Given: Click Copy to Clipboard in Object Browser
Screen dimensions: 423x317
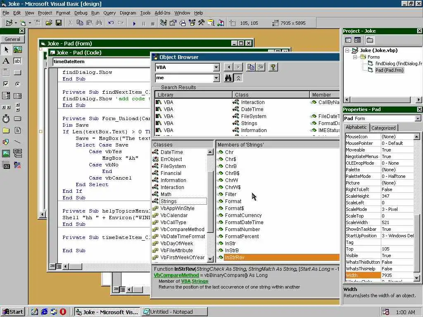Looking at the screenshot, I should pos(251,67).
